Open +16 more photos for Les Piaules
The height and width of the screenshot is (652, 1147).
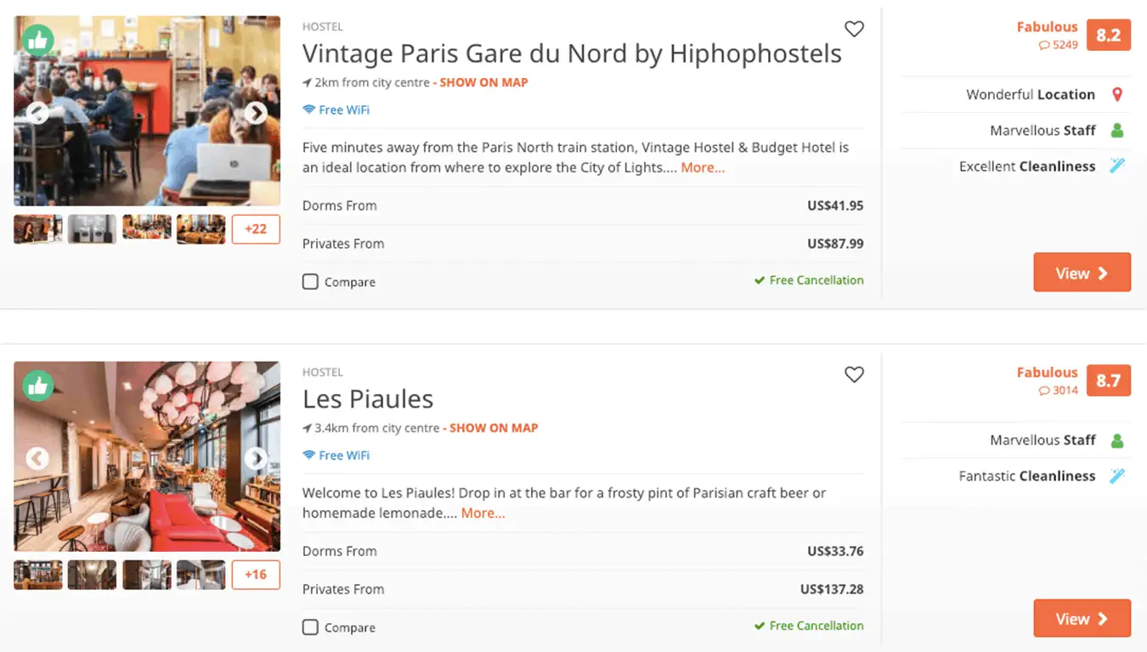coord(256,575)
